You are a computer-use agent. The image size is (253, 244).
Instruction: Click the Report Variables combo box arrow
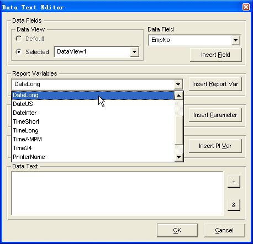click(x=178, y=84)
